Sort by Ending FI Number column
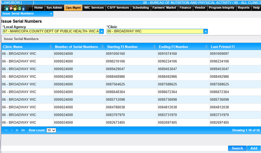This screenshot has height=153, width=261. pyautogui.click(x=206, y=47)
